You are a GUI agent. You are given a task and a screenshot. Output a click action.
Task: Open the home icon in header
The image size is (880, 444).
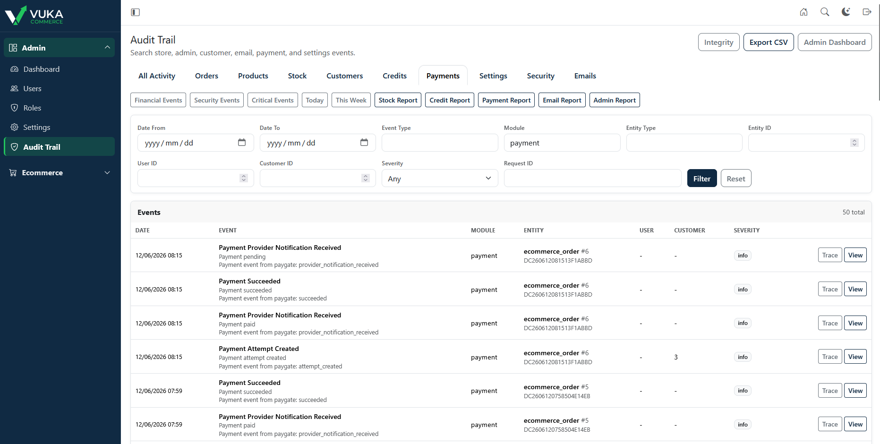click(x=803, y=12)
